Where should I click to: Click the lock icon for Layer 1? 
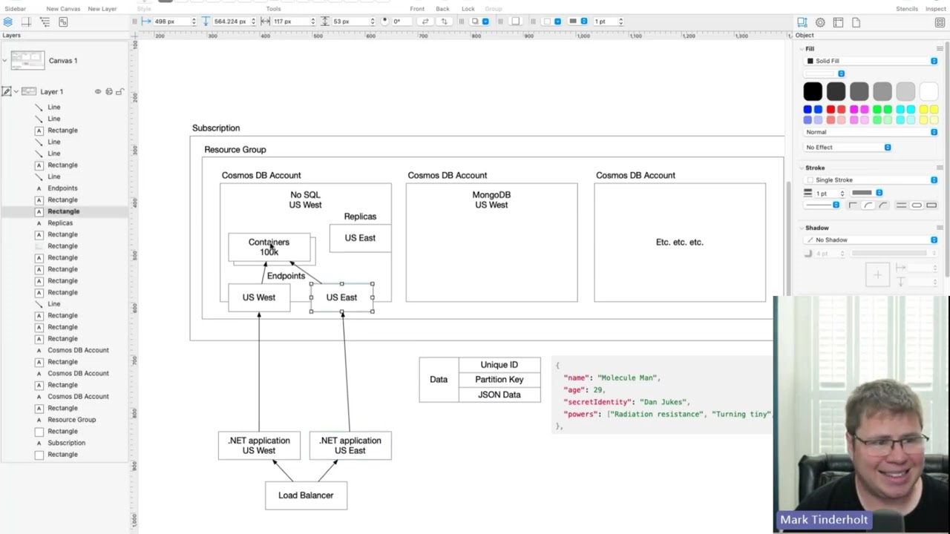[x=119, y=92]
